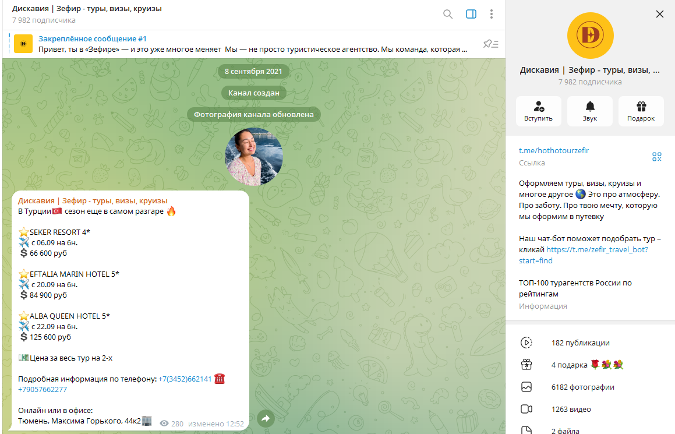The image size is (675, 434).
Task: Toggle the right info side panel icon
Action: (x=471, y=14)
